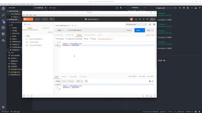Toggle Postman sidebar from bottom bar
Image resolution: width=202 pixels, height=113 pixels.
[x=24, y=96]
